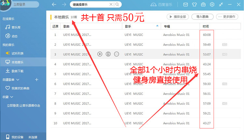
Task: Clear the search box with X icon
Action: tap(111, 4)
